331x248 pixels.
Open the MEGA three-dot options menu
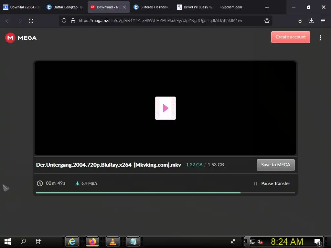click(320, 38)
